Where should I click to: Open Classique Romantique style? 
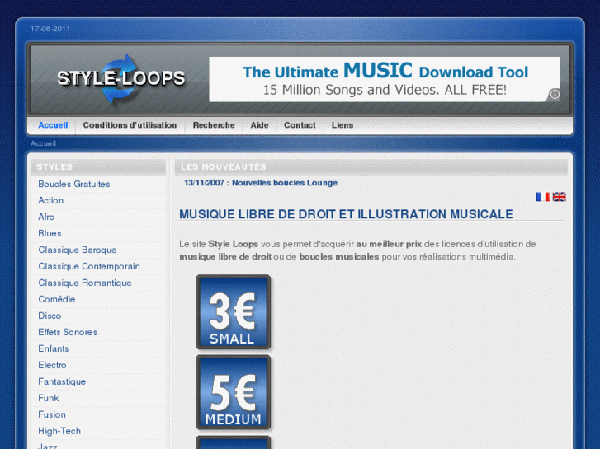pyautogui.click(x=85, y=283)
